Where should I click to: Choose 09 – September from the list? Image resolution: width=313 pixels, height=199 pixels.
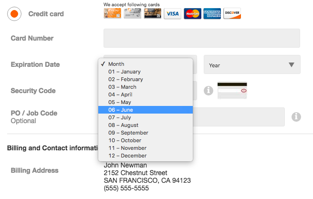(x=128, y=133)
